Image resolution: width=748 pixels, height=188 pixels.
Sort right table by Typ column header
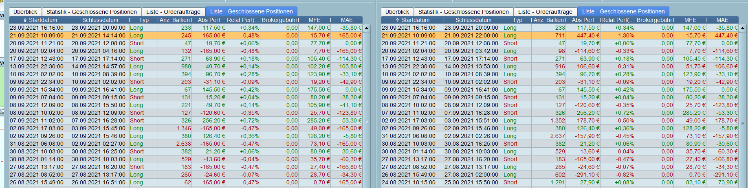(x=517, y=20)
